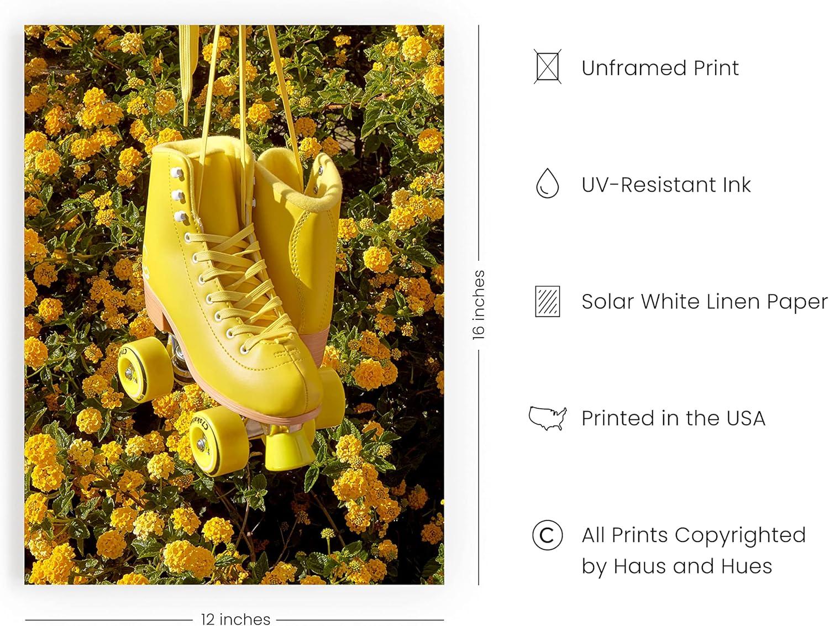This screenshot has height=626, width=829.
Task: Click the 12 inches width label
Action: [235, 619]
